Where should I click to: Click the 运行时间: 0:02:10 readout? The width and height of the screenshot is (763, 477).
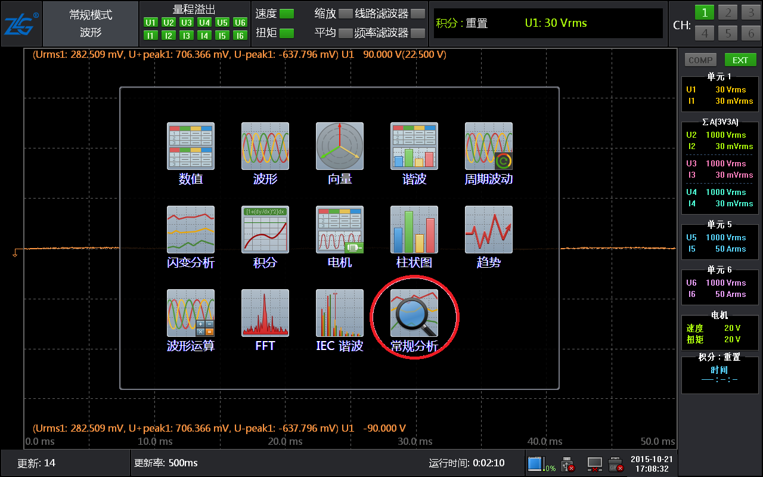tap(467, 463)
